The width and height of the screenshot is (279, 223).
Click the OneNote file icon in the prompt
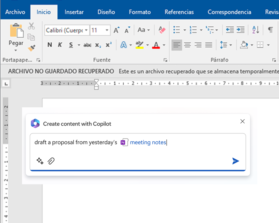point(124,142)
